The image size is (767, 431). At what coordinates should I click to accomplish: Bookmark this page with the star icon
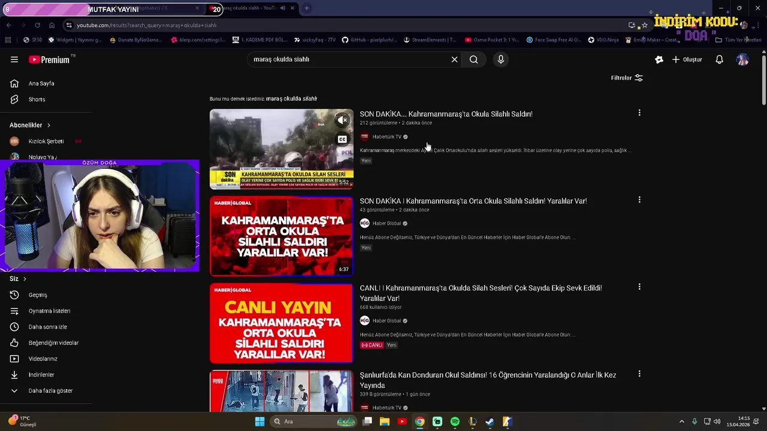[645, 25]
